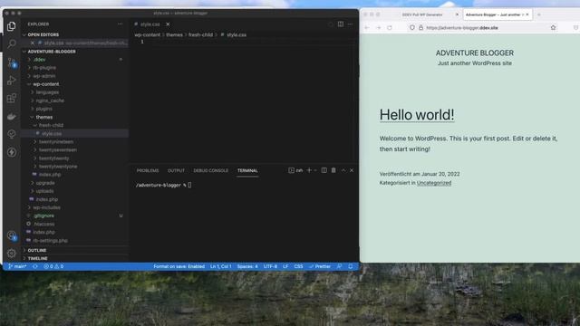Open the Source Control view
Image resolution: width=580 pixels, height=326 pixels.
point(12,62)
